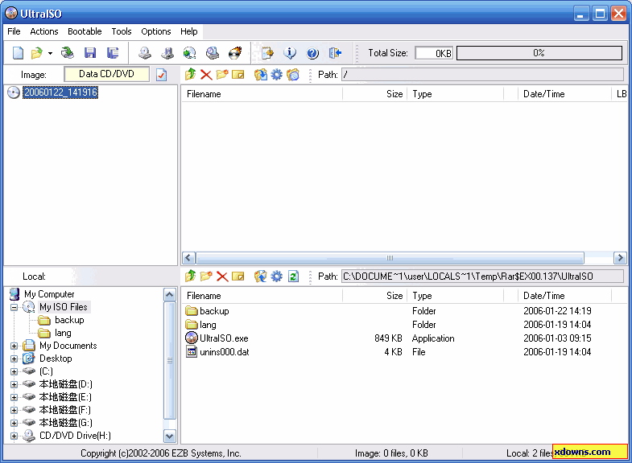
Task: Open the Bootable menu
Action: [85, 31]
